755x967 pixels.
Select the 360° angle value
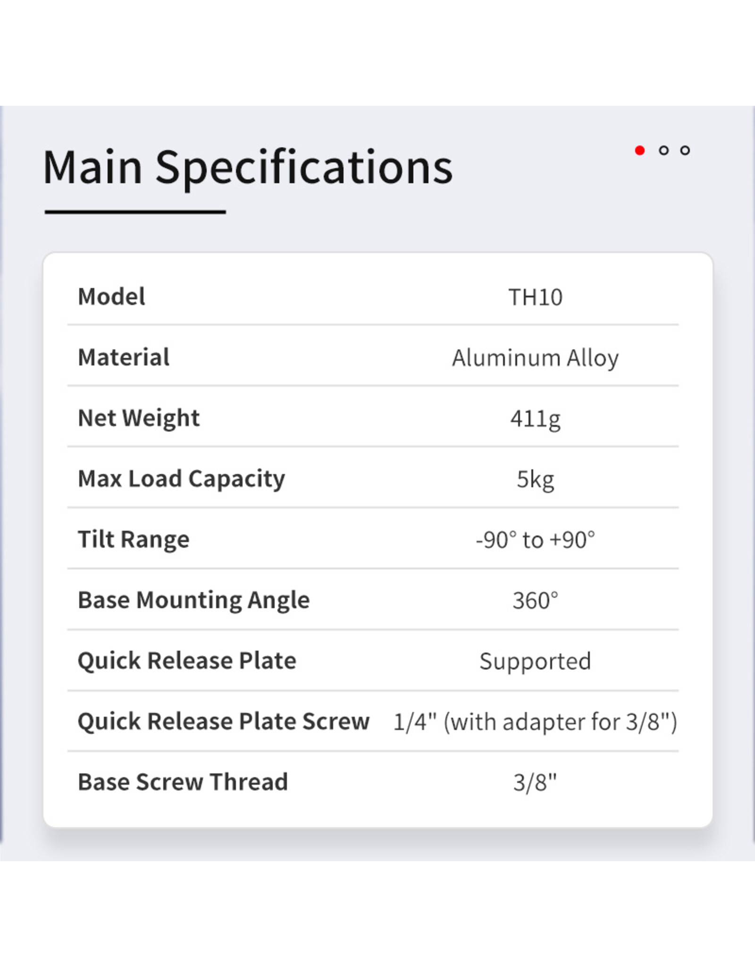pos(535,601)
